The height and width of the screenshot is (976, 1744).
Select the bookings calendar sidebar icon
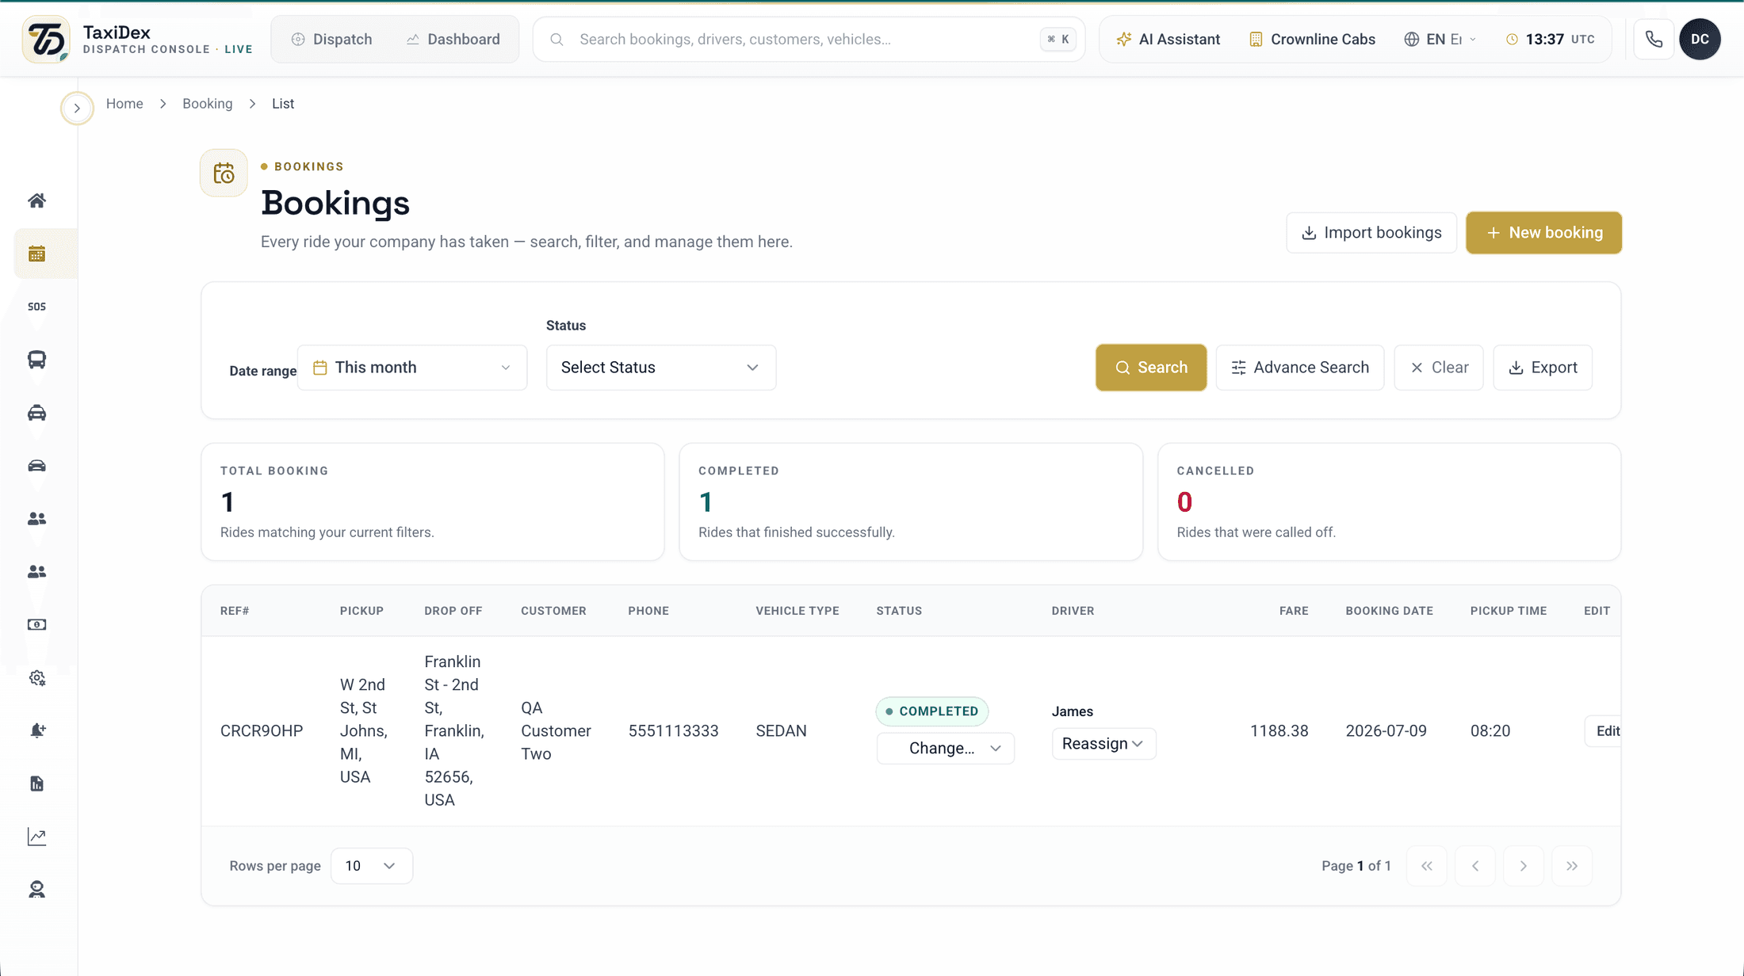tap(36, 254)
